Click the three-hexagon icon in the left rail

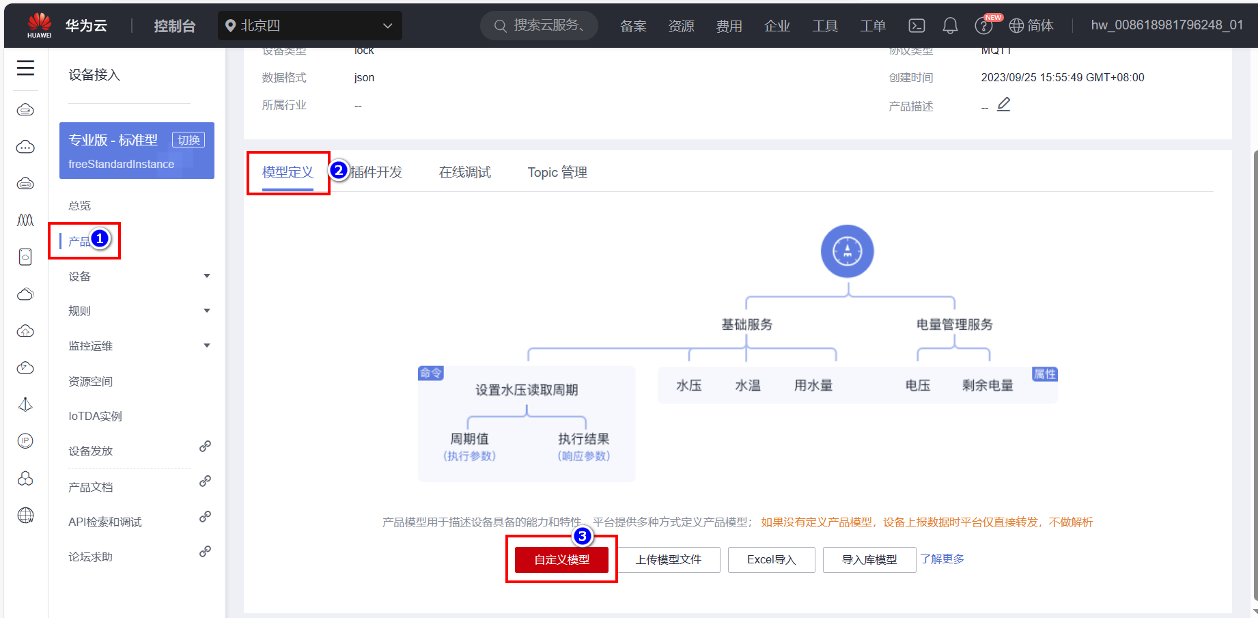[25, 478]
